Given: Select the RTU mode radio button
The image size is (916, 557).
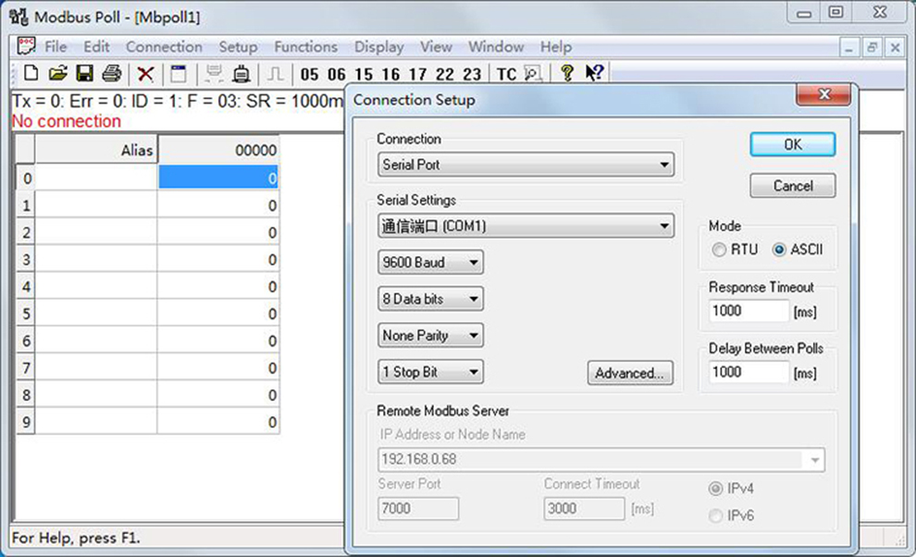Looking at the screenshot, I should 719,250.
